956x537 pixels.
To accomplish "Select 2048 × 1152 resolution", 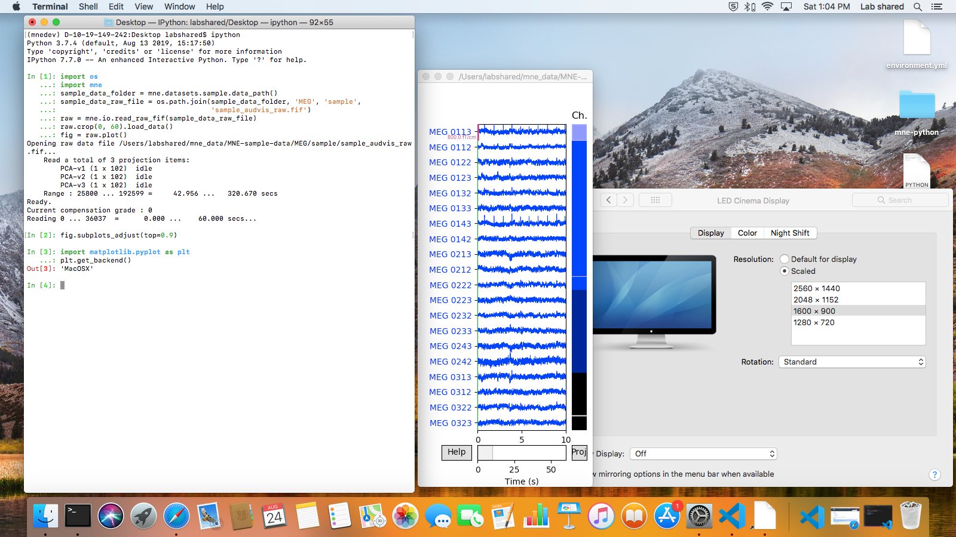I will tap(858, 300).
